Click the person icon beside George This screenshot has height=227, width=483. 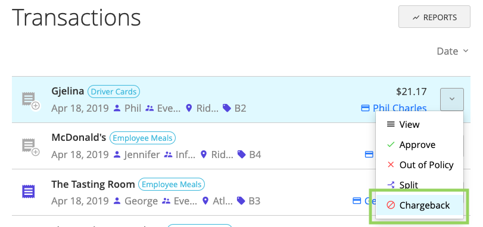click(x=117, y=201)
